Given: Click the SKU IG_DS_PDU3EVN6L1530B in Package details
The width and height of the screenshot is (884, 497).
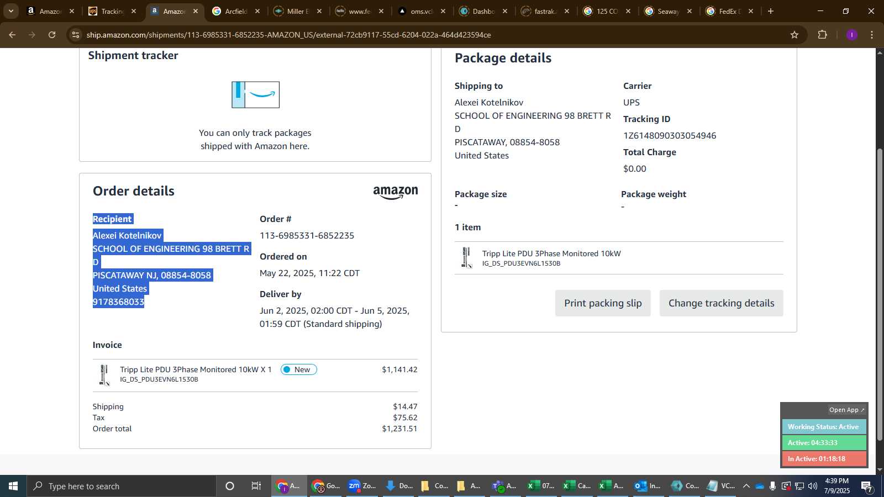Looking at the screenshot, I should (x=521, y=263).
